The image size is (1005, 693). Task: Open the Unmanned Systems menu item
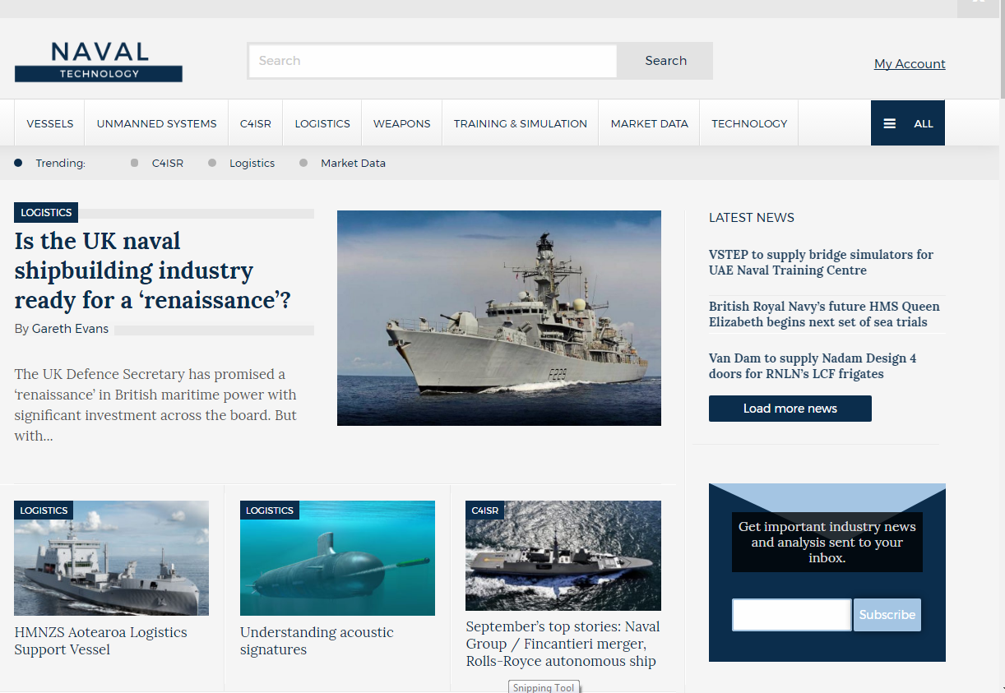coord(156,123)
